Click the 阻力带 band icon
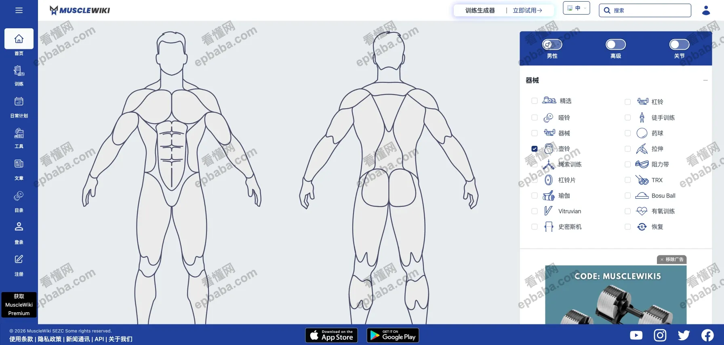Viewport: 724px width, 345px height. tap(642, 164)
